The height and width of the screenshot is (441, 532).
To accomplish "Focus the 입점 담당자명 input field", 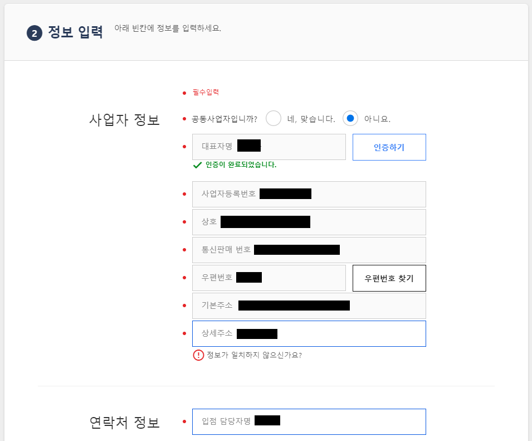I will (309, 421).
